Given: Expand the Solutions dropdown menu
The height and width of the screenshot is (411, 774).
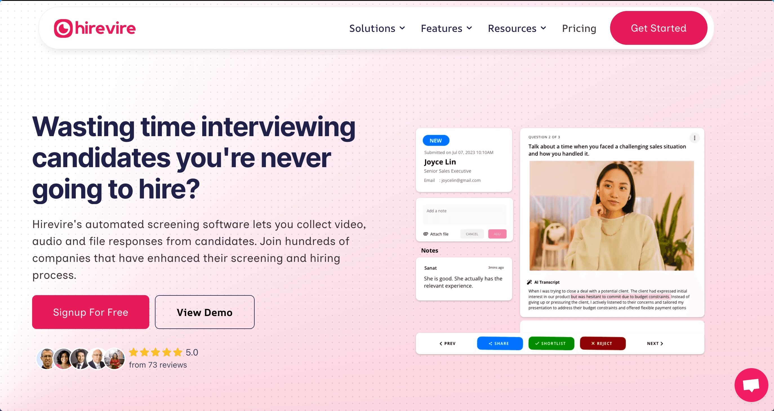Looking at the screenshot, I should click(377, 28).
